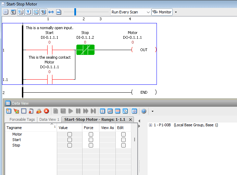Viewport: 237px width, 175px height.
Task: Click the pause icon in Data View toolbar
Action: tap(78, 111)
